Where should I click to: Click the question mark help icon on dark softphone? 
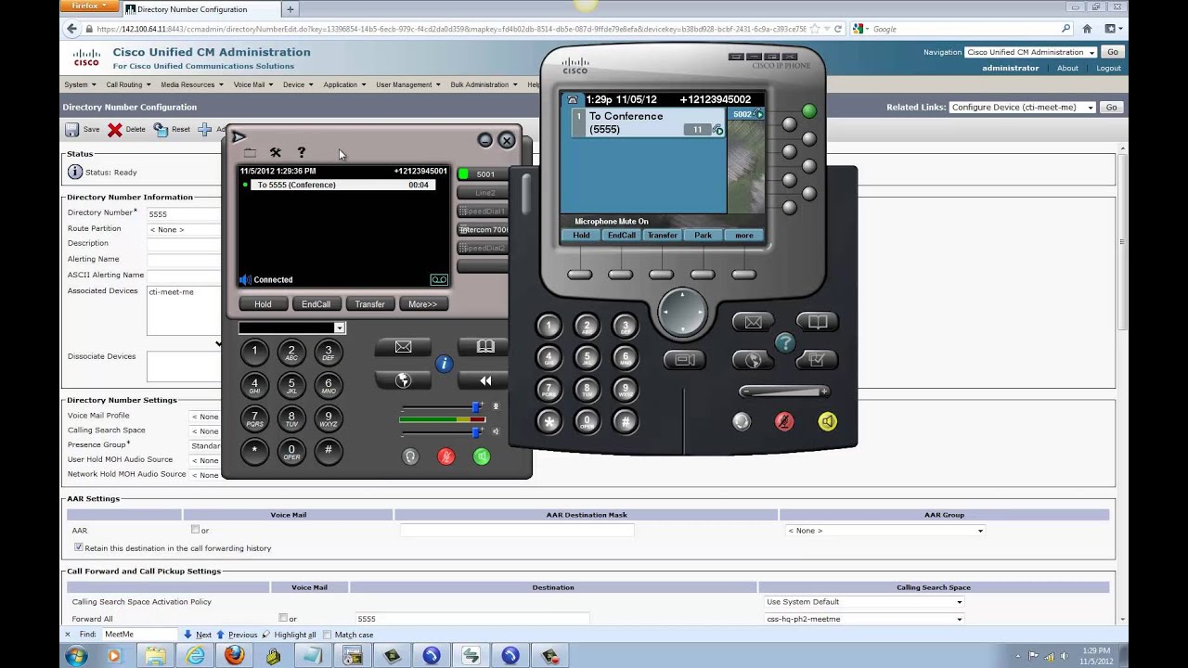(x=301, y=152)
